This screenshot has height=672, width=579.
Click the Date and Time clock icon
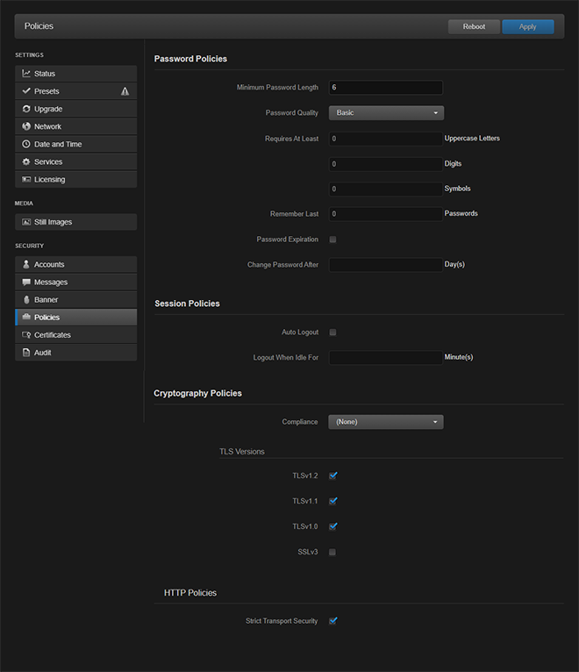[26, 144]
